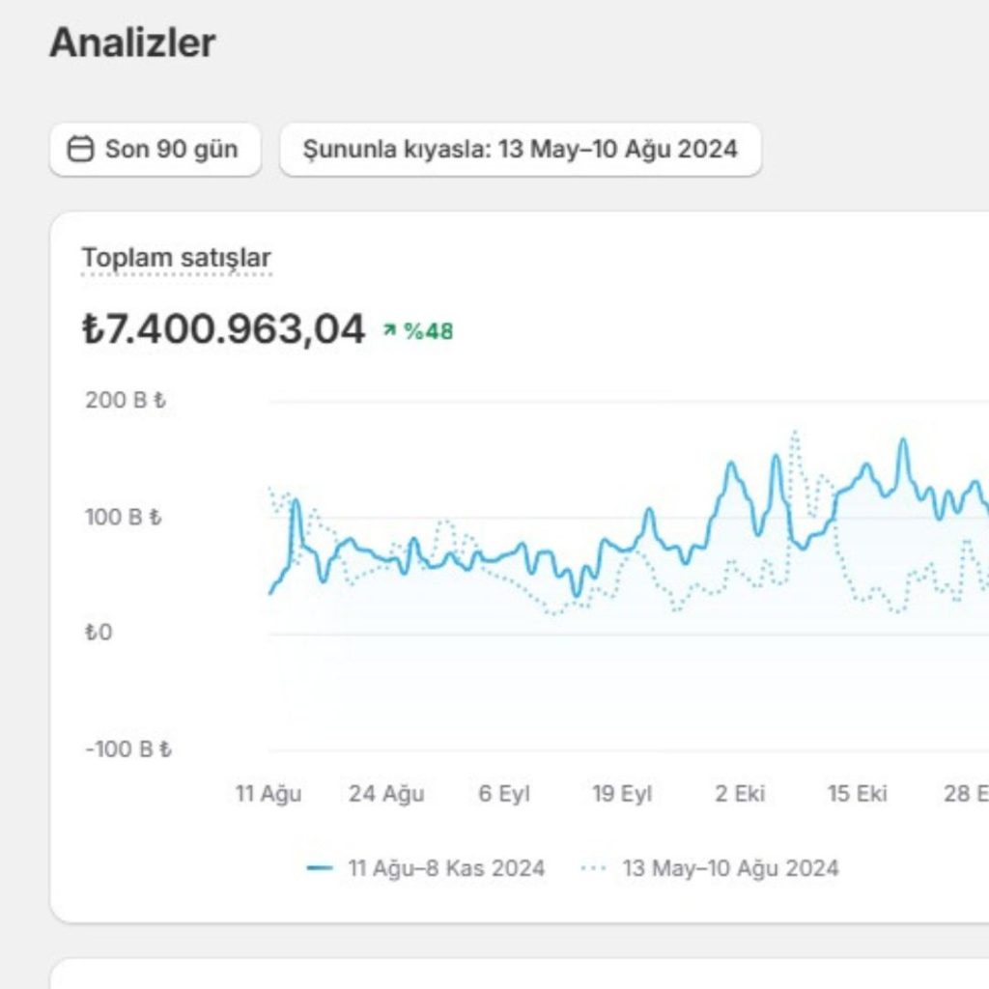The image size is (989, 989).
Task: Select the ₺7.400.963,04 total sales amount
Action: pyautogui.click(x=223, y=329)
